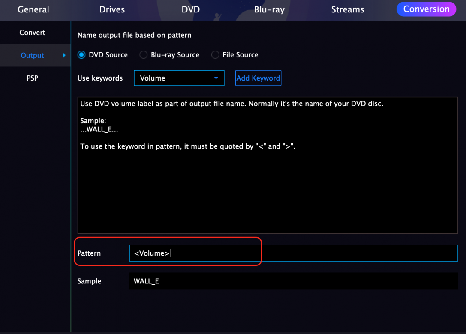This screenshot has width=466, height=334.
Task: Click the Sample field showing WALL_E
Action: pos(293,281)
